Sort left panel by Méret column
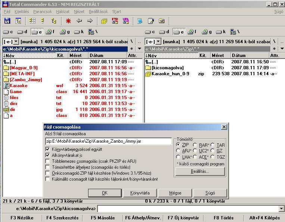The height and width of the screenshot is (222, 285). point(78,55)
